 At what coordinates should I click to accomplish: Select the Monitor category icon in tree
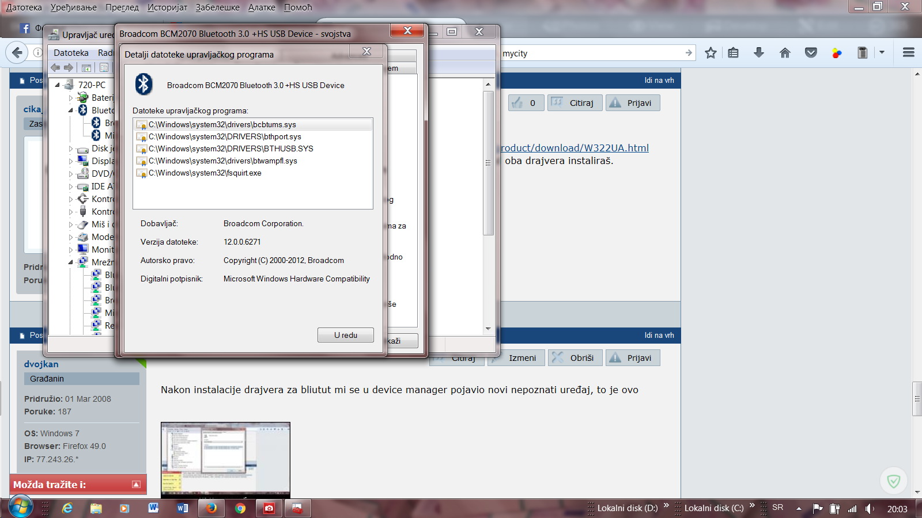(x=83, y=249)
